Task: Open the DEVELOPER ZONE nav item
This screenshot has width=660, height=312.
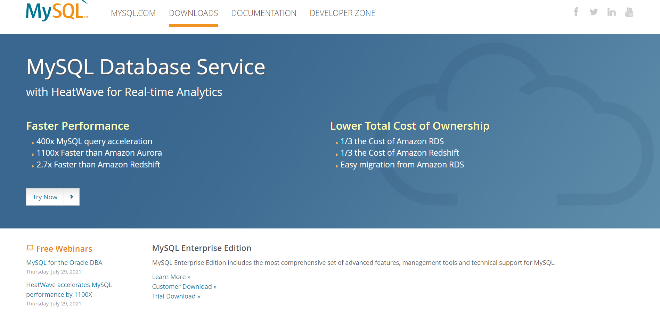Action: [x=342, y=13]
